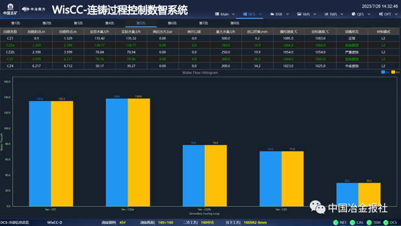401x226 pixels.
Task: Click the QES pie-chart icon
Action: [x=354, y=14]
